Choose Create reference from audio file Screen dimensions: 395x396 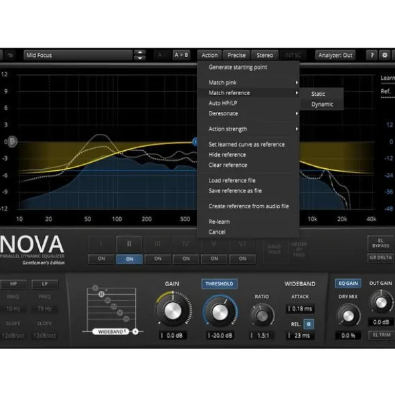tap(248, 206)
